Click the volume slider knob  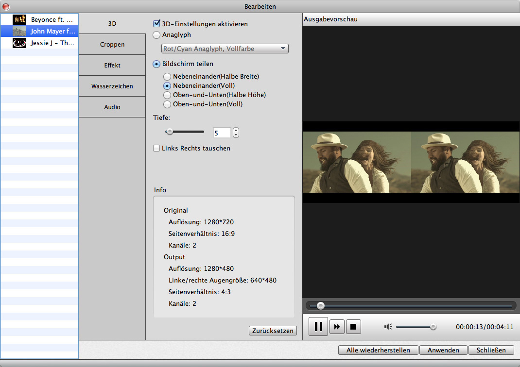[x=433, y=327]
